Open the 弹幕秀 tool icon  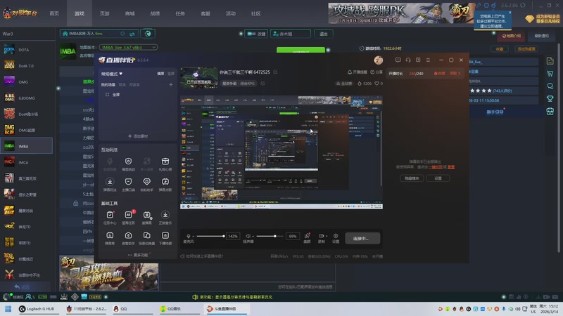(110, 235)
